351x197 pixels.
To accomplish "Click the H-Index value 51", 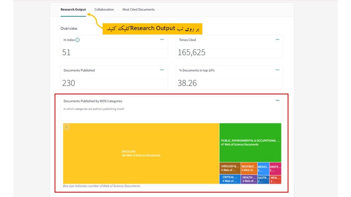I will [66, 53].
